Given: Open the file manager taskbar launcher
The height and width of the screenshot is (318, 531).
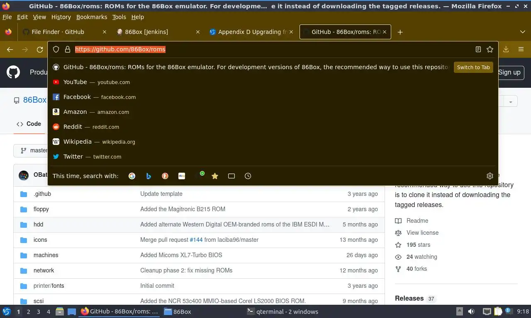Looking at the screenshot, I should (60, 311).
